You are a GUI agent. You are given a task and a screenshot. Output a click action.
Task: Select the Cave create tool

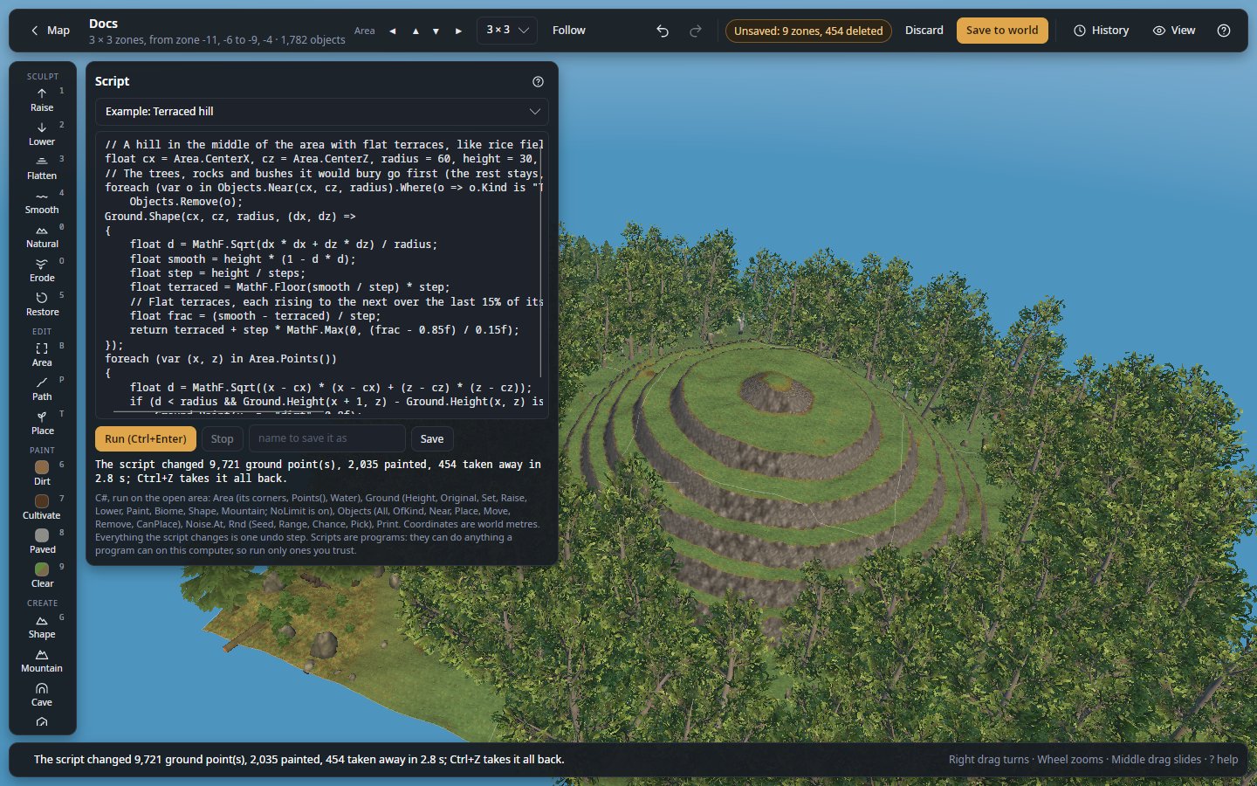[42, 694]
